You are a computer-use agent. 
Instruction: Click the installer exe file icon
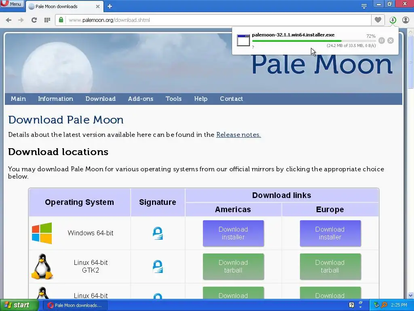243,40
